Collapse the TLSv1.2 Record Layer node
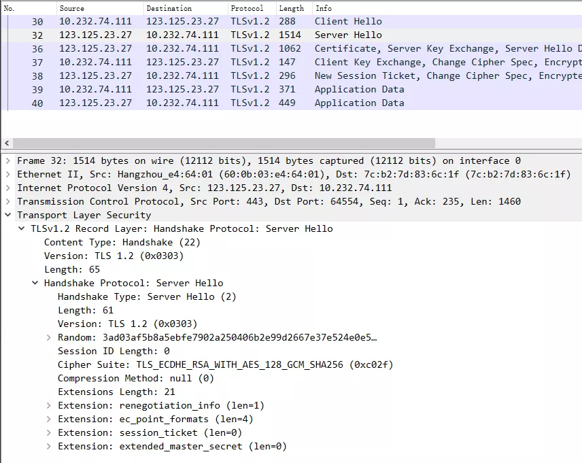Image resolution: width=582 pixels, height=463 pixels. click(x=22, y=228)
